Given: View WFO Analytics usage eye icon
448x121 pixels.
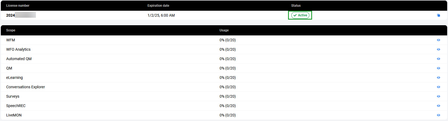Looking at the screenshot, I should point(439,49).
